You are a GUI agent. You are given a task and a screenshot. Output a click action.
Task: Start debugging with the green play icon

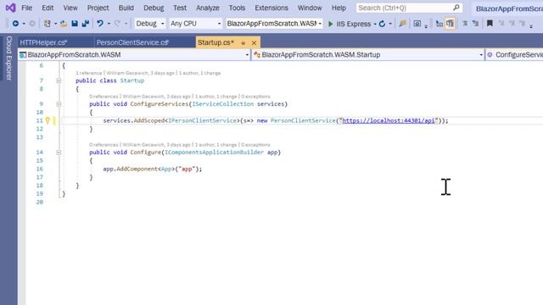[330, 24]
